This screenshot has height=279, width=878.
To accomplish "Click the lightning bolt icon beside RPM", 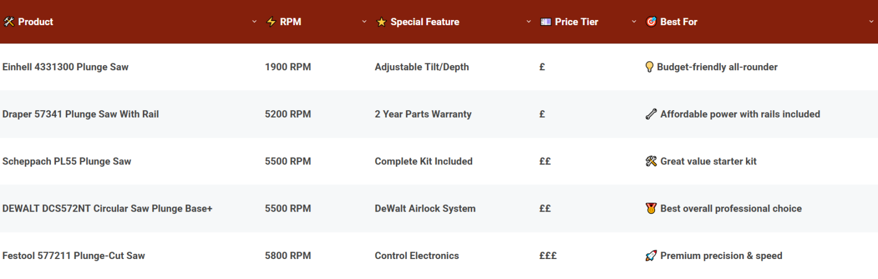I will click(x=271, y=22).
